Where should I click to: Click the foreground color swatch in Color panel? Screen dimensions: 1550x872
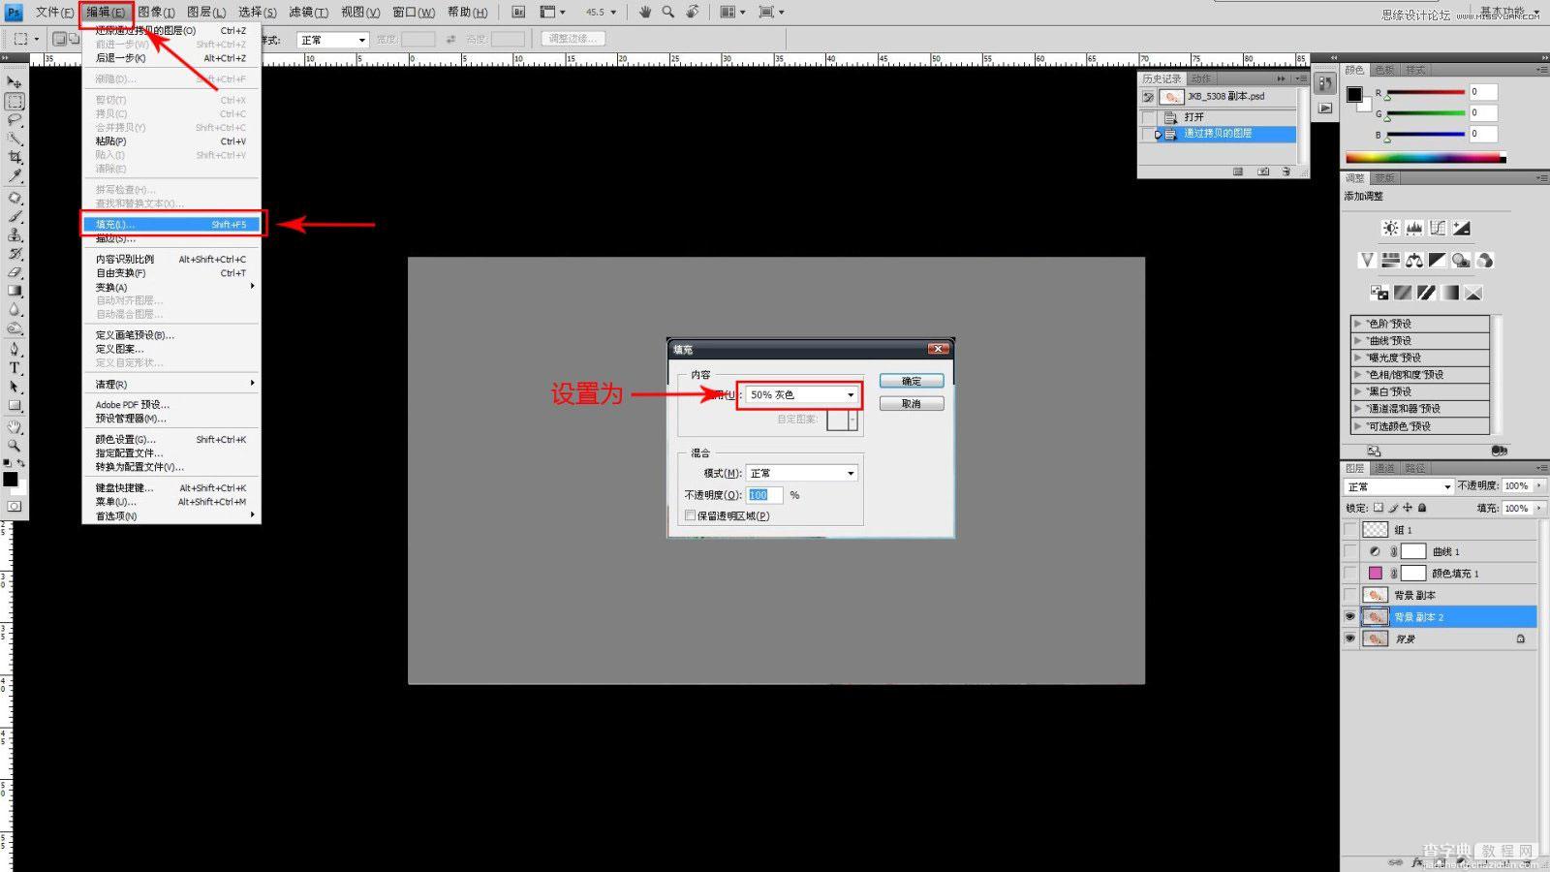(x=1354, y=94)
